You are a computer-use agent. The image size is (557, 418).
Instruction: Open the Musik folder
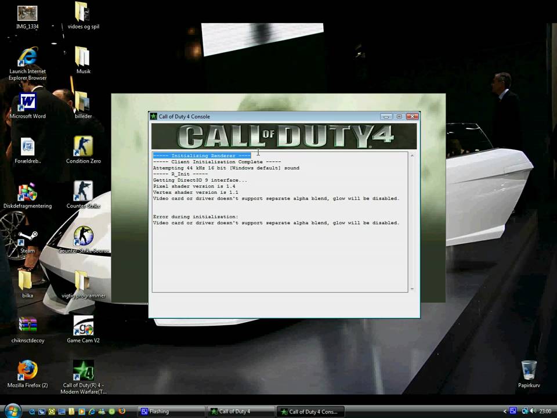tap(83, 60)
